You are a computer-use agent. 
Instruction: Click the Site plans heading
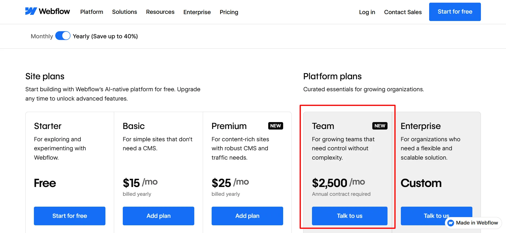pyautogui.click(x=45, y=76)
